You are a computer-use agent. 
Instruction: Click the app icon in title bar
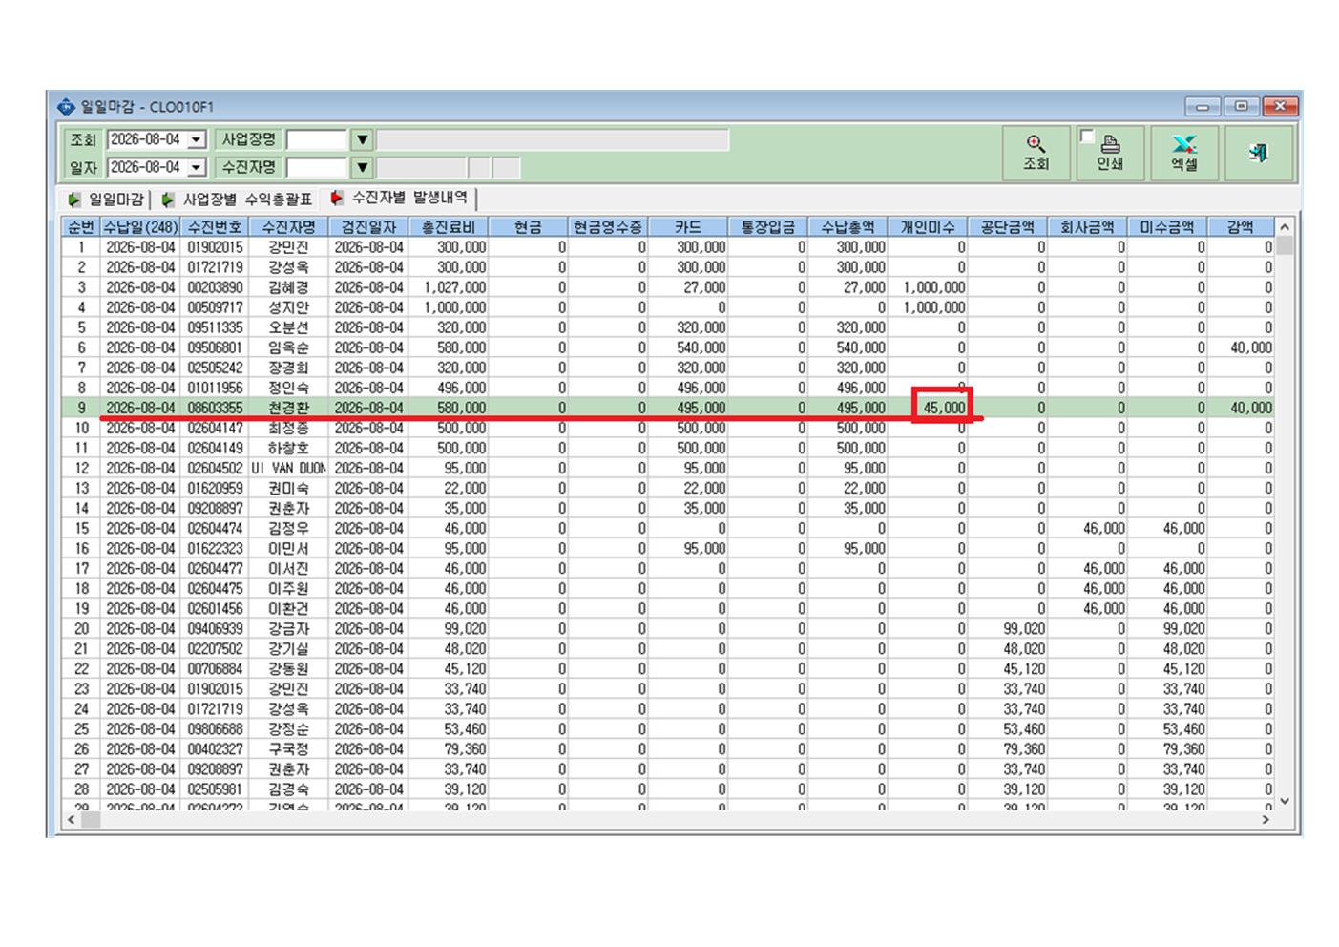pos(66,107)
